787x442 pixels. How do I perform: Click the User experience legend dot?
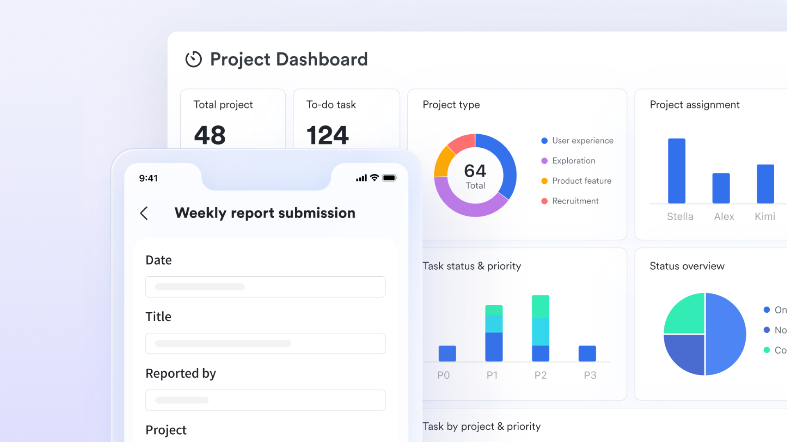[x=544, y=140]
